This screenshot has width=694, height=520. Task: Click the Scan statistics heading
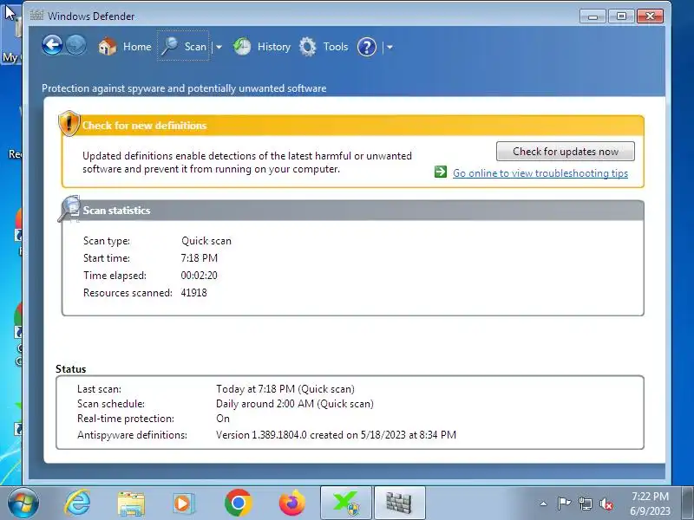click(x=117, y=211)
